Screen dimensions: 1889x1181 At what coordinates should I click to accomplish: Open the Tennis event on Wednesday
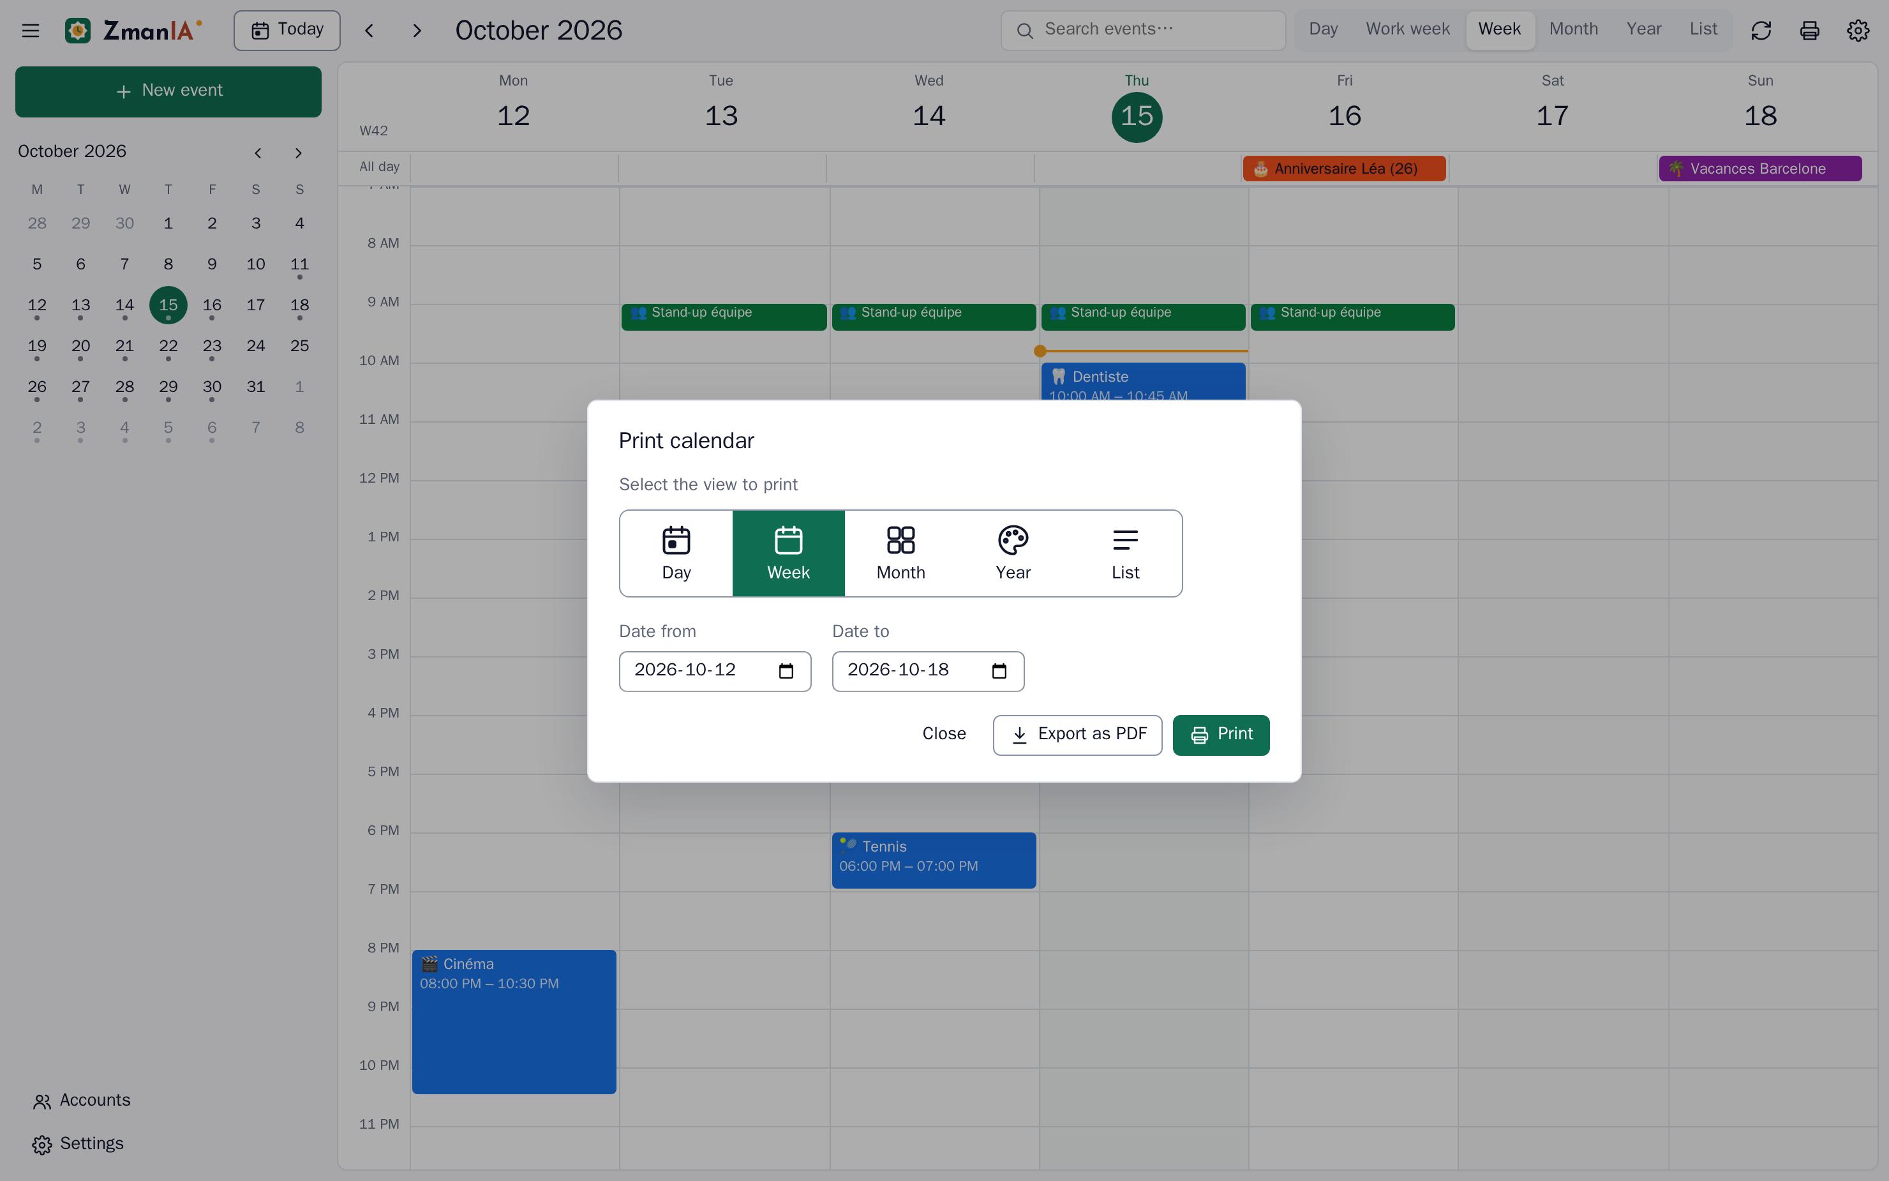coord(934,860)
